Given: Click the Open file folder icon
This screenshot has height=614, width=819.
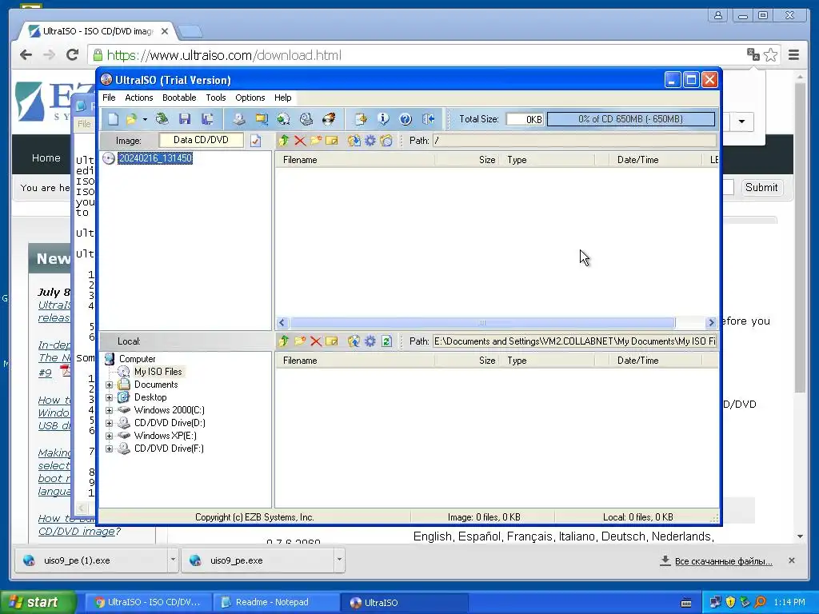Looking at the screenshot, I should (132, 119).
